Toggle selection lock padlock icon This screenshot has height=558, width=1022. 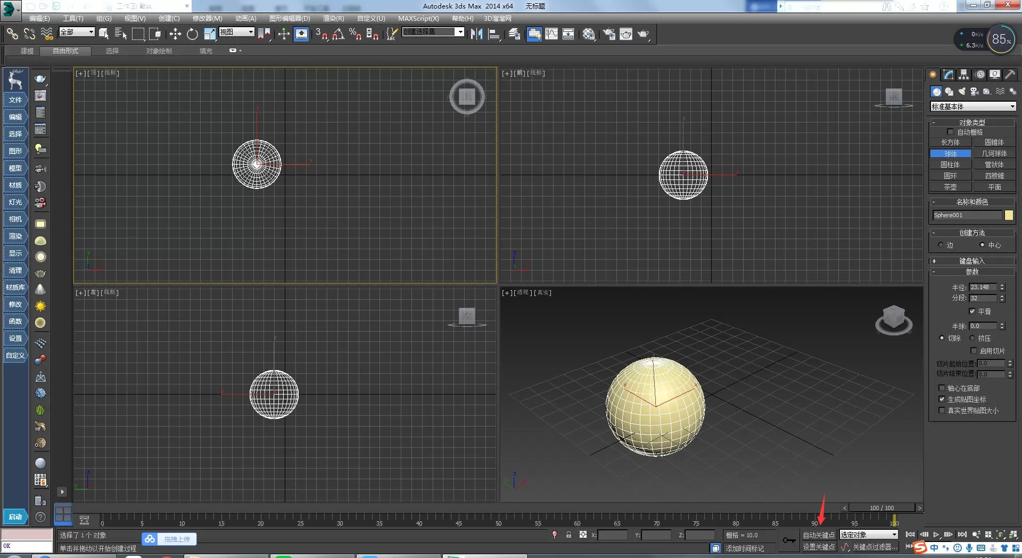click(568, 535)
